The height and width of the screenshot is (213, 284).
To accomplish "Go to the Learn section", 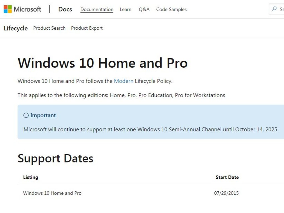I will (x=125, y=9).
